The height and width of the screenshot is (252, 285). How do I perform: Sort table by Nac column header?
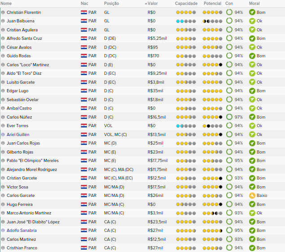click(84, 4)
